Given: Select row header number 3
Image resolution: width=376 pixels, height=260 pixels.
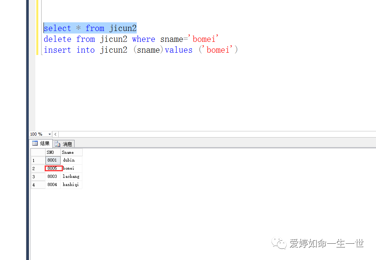Looking at the screenshot, I should coord(38,177).
